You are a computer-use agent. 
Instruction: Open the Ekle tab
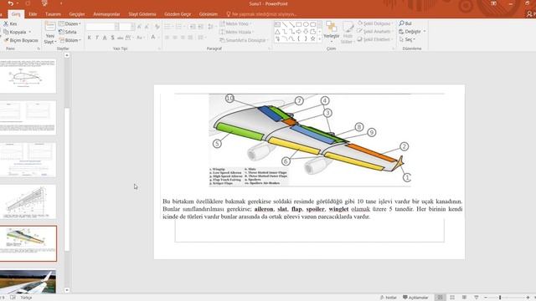coord(33,14)
